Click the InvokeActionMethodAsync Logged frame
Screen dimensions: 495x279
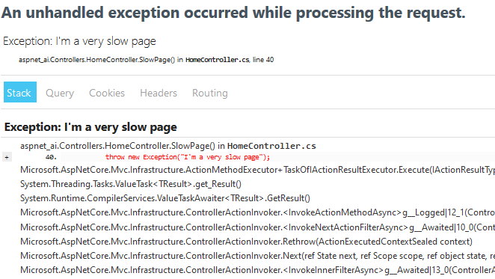click(257, 212)
